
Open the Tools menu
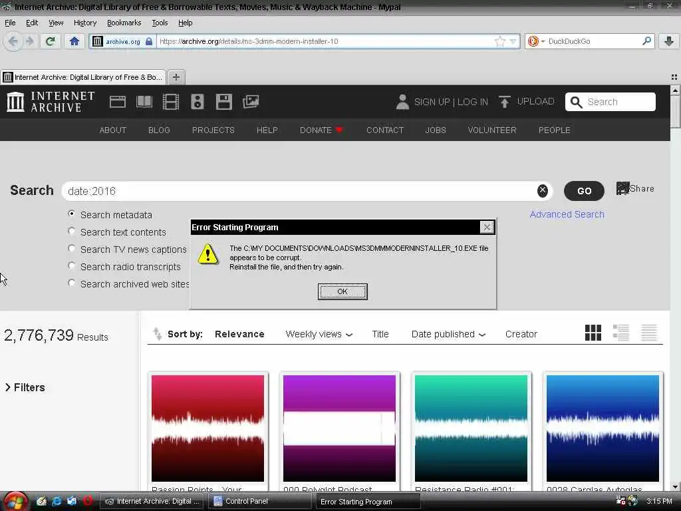(160, 23)
